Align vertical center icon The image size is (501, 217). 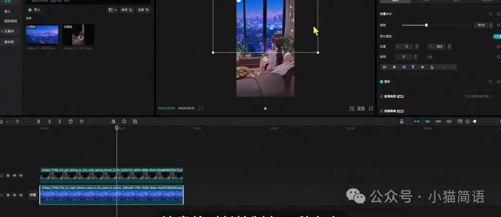point(423,67)
